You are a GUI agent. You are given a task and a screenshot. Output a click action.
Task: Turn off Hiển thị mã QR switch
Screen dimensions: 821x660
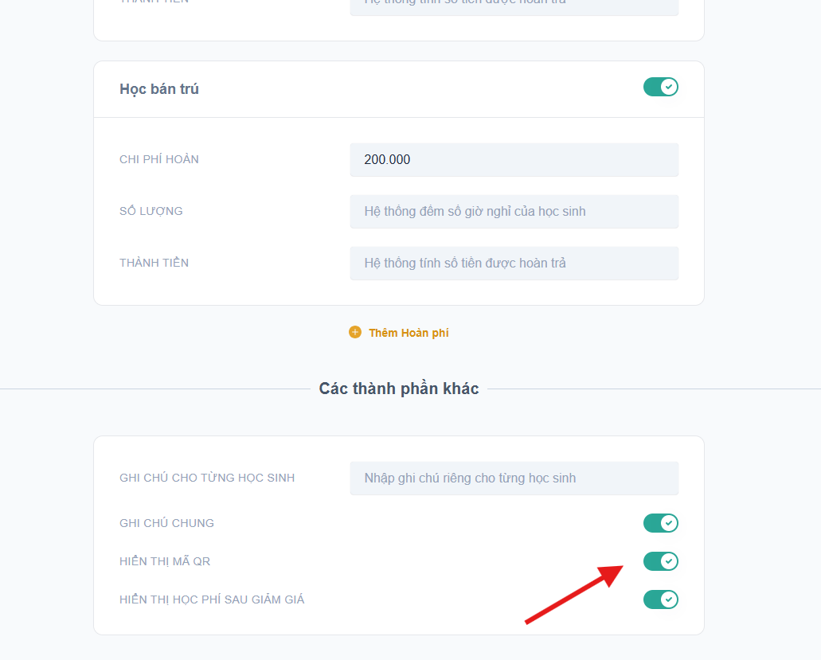click(660, 561)
